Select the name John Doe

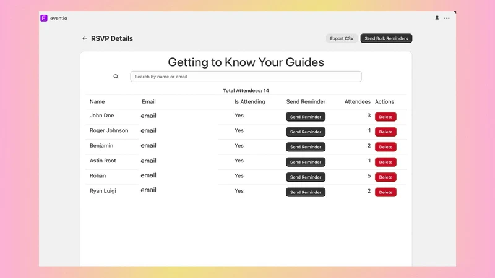click(x=101, y=116)
